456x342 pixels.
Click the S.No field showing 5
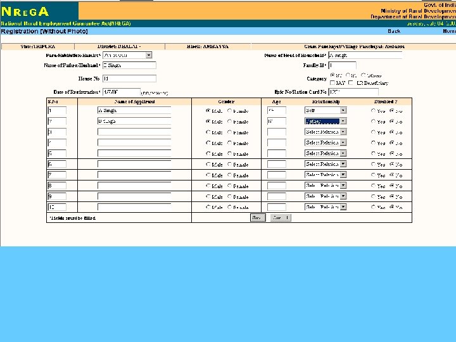57,153
